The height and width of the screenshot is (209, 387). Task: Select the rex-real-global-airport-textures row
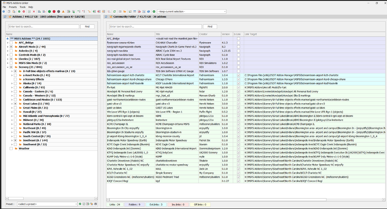246,59
